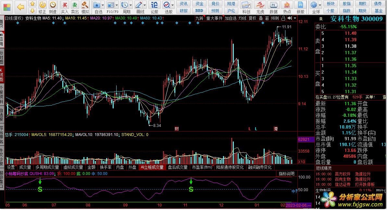Image resolution: width=388 pixels, height=210 pixels.
Task: Open the 设置 indicator settings button
Action: click(11, 167)
